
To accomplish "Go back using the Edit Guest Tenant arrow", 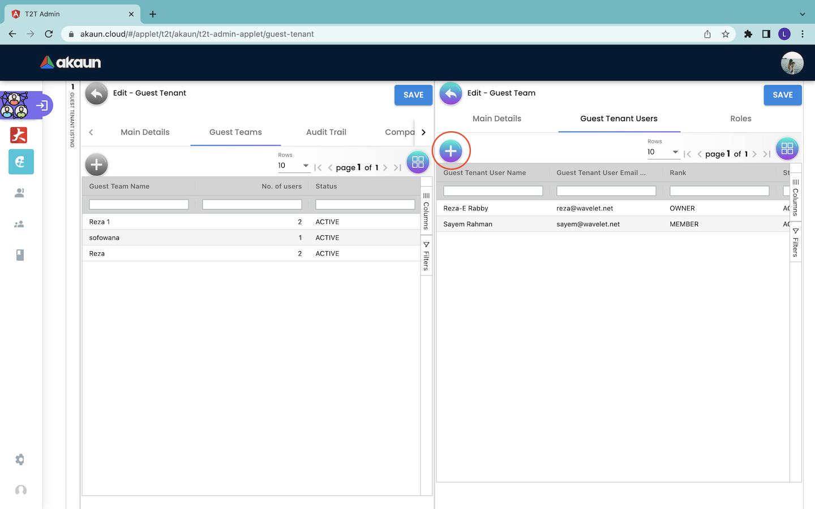I will [97, 94].
